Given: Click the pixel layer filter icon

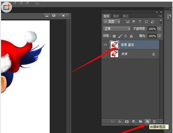Looking at the screenshot, I should (128, 22).
